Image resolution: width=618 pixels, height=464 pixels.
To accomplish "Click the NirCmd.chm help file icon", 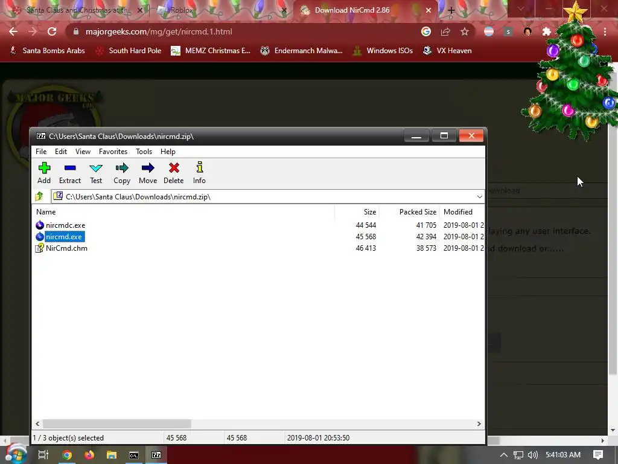I will click(x=39, y=248).
